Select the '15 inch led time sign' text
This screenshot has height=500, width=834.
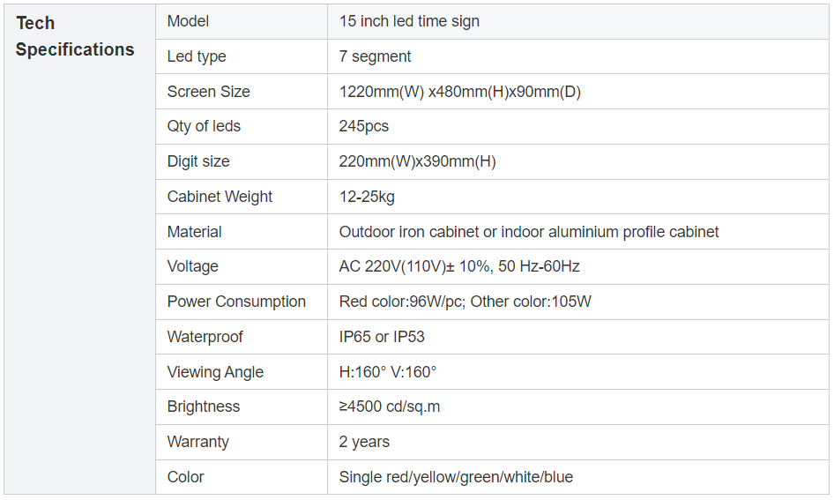409,21
